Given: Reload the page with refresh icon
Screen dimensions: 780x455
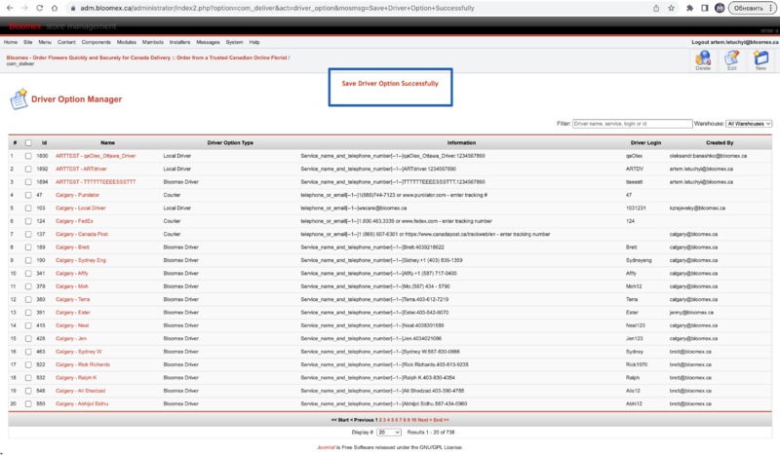Looking at the screenshot, I should click(39, 8).
